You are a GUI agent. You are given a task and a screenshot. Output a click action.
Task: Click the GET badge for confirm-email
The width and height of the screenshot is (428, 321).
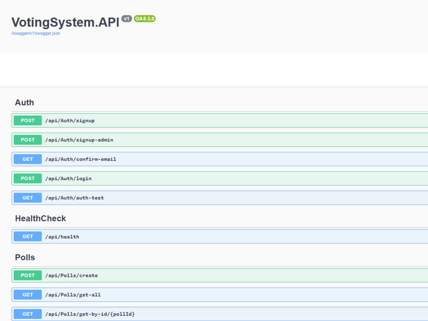tap(27, 159)
